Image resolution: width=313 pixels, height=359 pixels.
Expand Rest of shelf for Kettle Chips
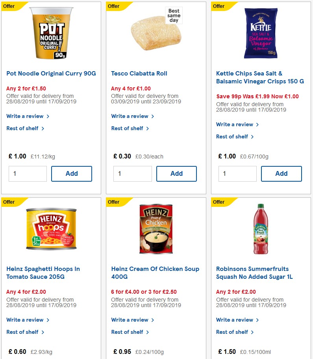coord(233,136)
